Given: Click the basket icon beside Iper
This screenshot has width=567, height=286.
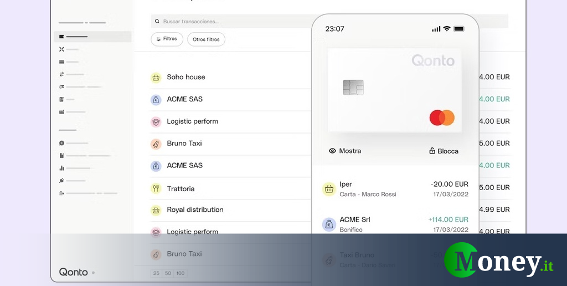Looking at the screenshot, I should click(329, 189).
